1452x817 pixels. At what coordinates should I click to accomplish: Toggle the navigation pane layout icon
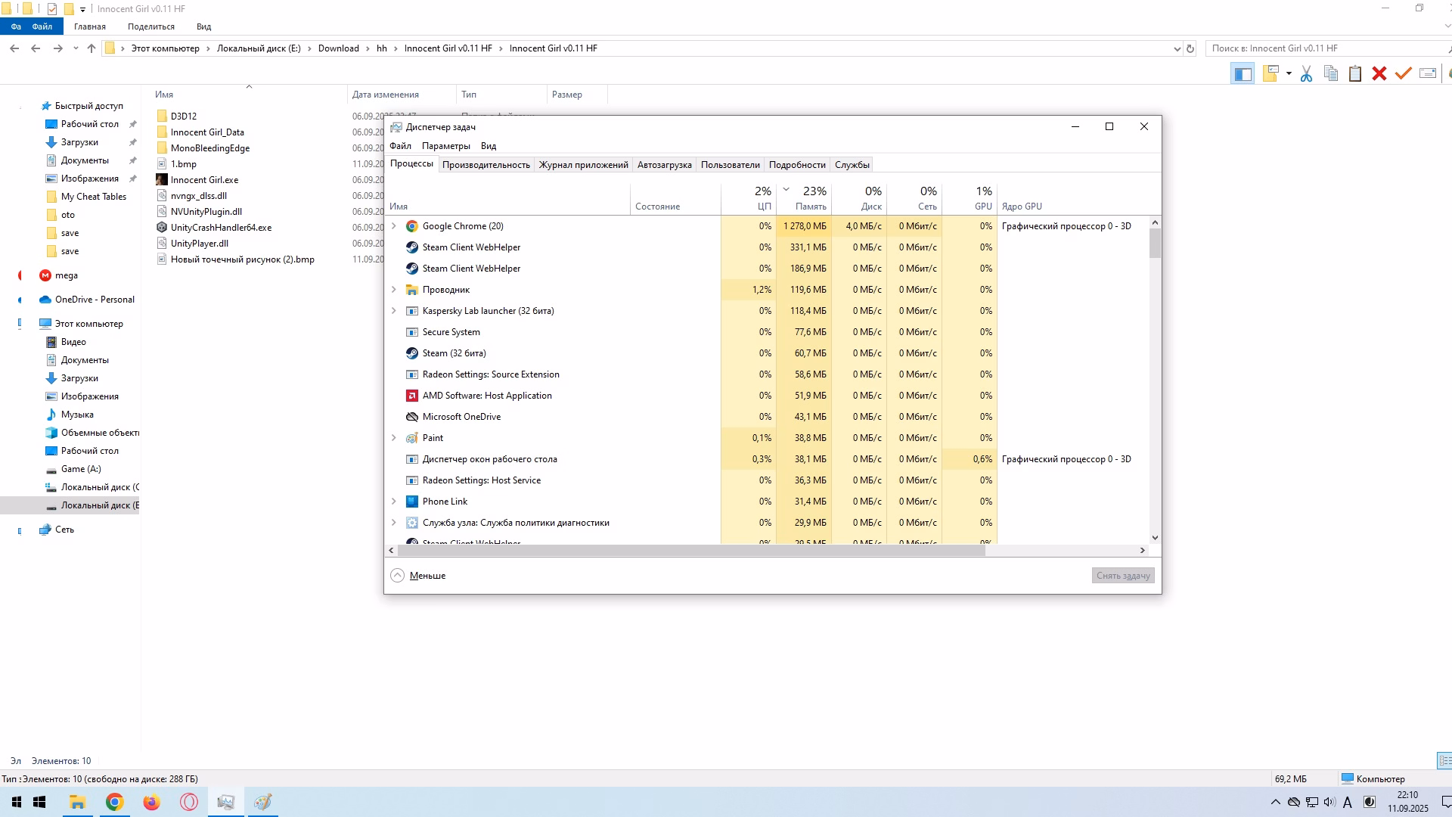point(1243,73)
